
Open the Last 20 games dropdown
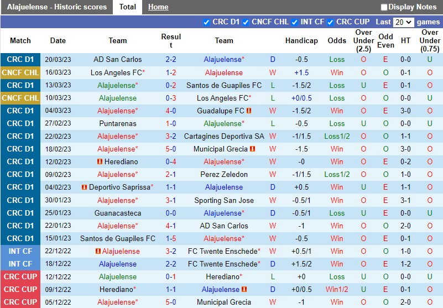click(403, 22)
